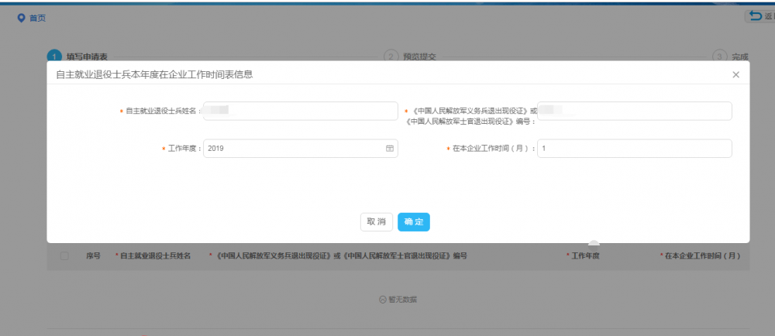The width and height of the screenshot is (775, 336).
Task: Click the step 2 circle icon
Action: [391, 57]
